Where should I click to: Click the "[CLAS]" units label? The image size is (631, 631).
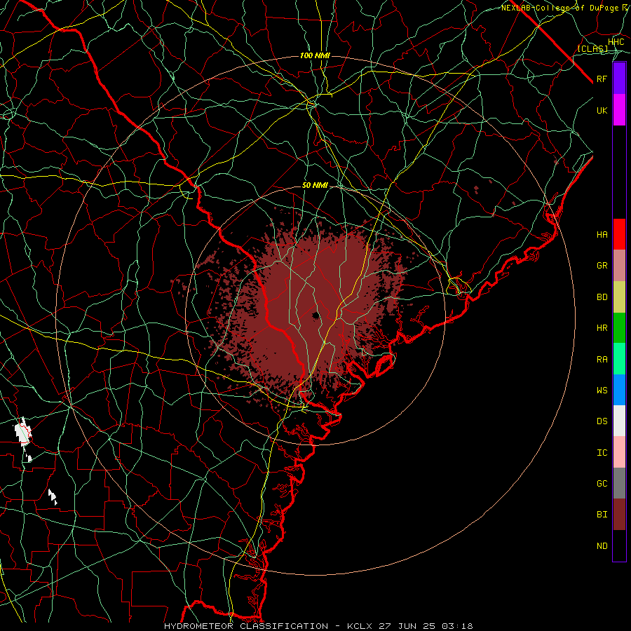[592, 48]
